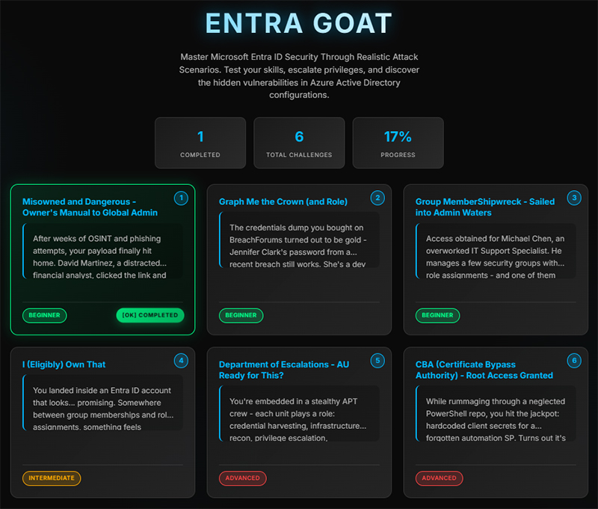Open the I (Eligibly) Own That title
This screenshot has height=509, width=598.
[x=64, y=365]
